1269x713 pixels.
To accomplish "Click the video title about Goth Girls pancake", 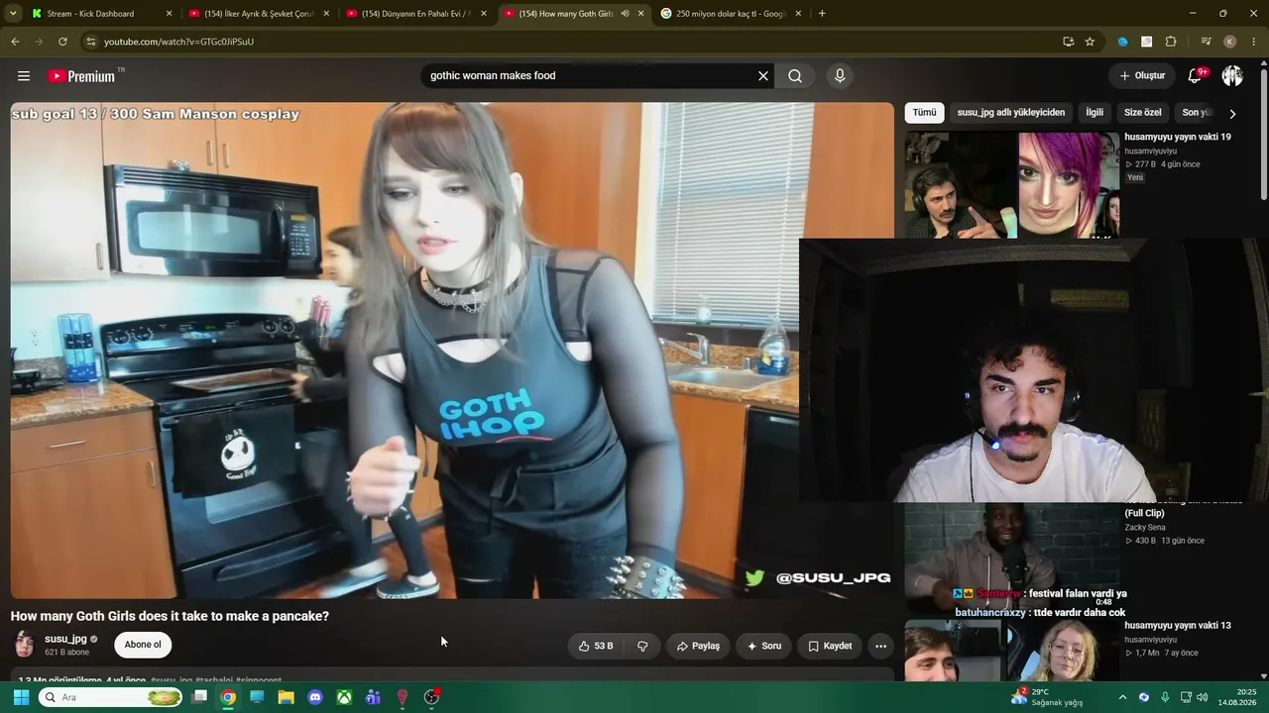I will pos(170,616).
